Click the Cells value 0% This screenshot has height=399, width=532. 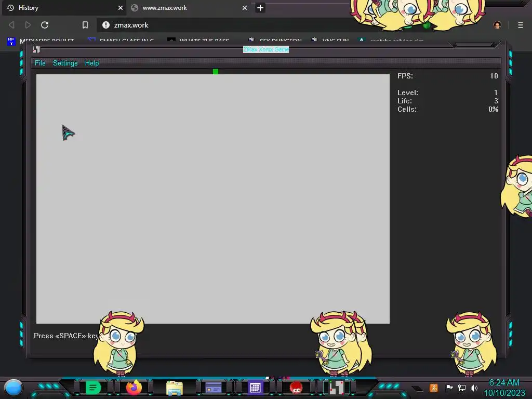coord(494,109)
